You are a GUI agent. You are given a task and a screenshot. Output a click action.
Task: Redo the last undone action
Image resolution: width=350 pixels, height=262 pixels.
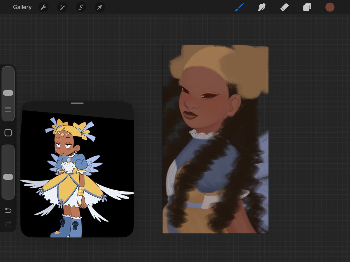pyautogui.click(x=8, y=224)
